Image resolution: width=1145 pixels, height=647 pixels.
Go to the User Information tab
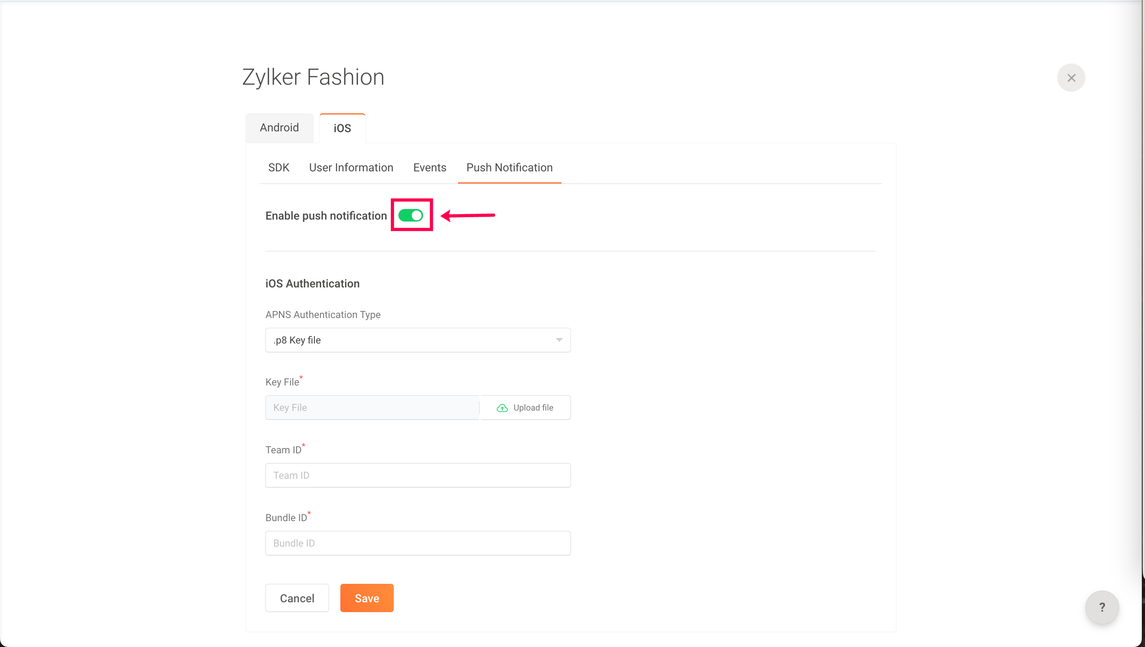point(351,167)
